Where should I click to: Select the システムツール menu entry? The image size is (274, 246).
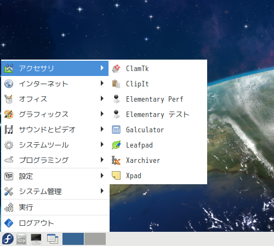[55, 145]
